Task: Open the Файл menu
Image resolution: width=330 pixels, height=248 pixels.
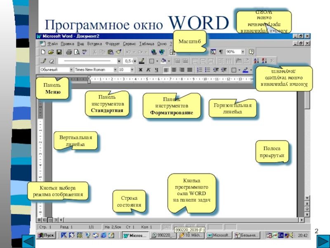Action: (52, 44)
